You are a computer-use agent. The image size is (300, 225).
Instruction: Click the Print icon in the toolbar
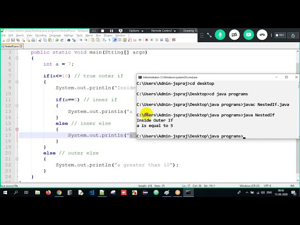(x=33, y=40)
